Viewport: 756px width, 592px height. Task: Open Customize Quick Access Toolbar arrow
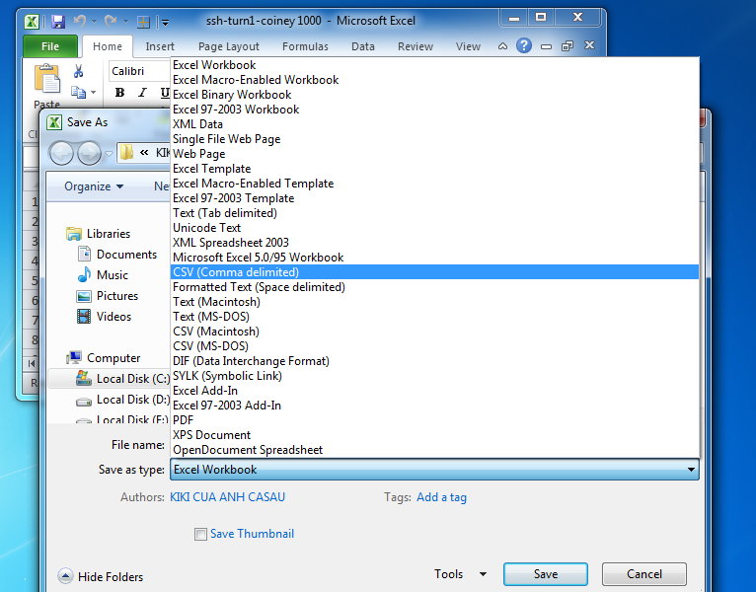166,22
